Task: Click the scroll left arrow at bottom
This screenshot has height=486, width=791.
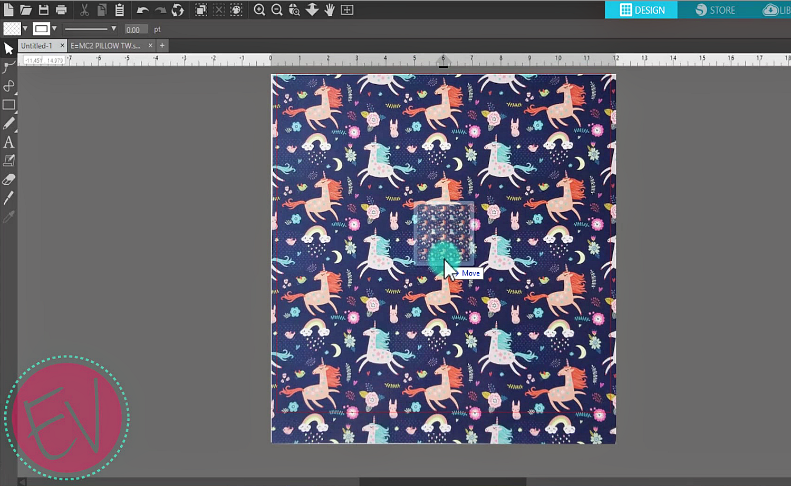Action: 22,482
